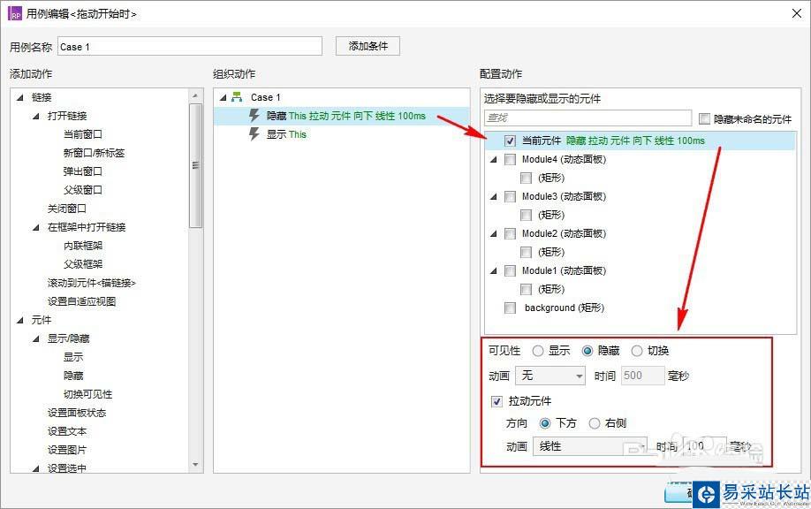Check the Module4 (动态面板) checkbox
This screenshot has height=509, width=811.
[510, 159]
